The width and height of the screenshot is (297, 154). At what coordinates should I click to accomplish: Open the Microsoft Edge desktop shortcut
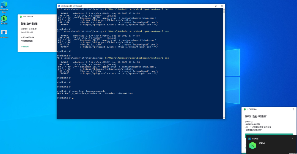[x=4, y=7]
